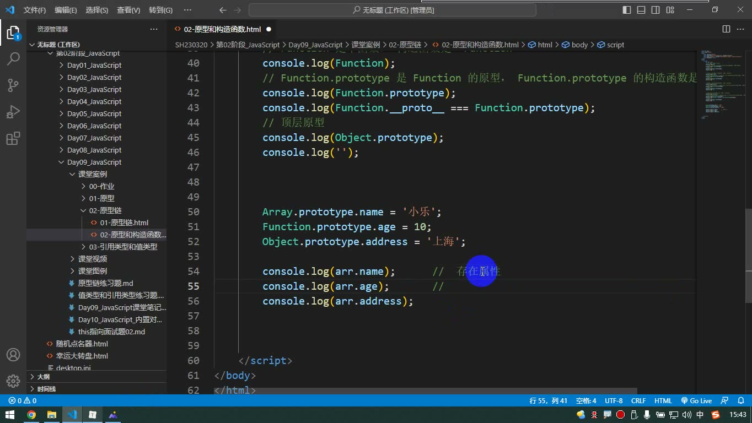The width and height of the screenshot is (752, 423).
Task: Open the Search view in activity bar
Action: click(13, 58)
